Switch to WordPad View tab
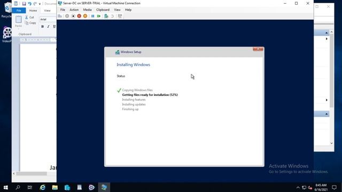Viewport: 342px width, 192px height. [x=47, y=11]
